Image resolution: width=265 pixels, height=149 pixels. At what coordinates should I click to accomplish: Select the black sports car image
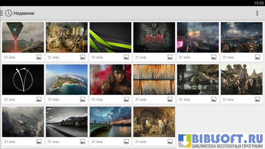(x=67, y=122)
